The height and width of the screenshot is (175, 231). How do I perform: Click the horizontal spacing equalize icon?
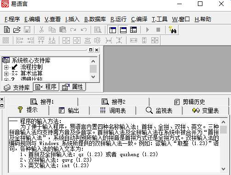tap(109, 41)
